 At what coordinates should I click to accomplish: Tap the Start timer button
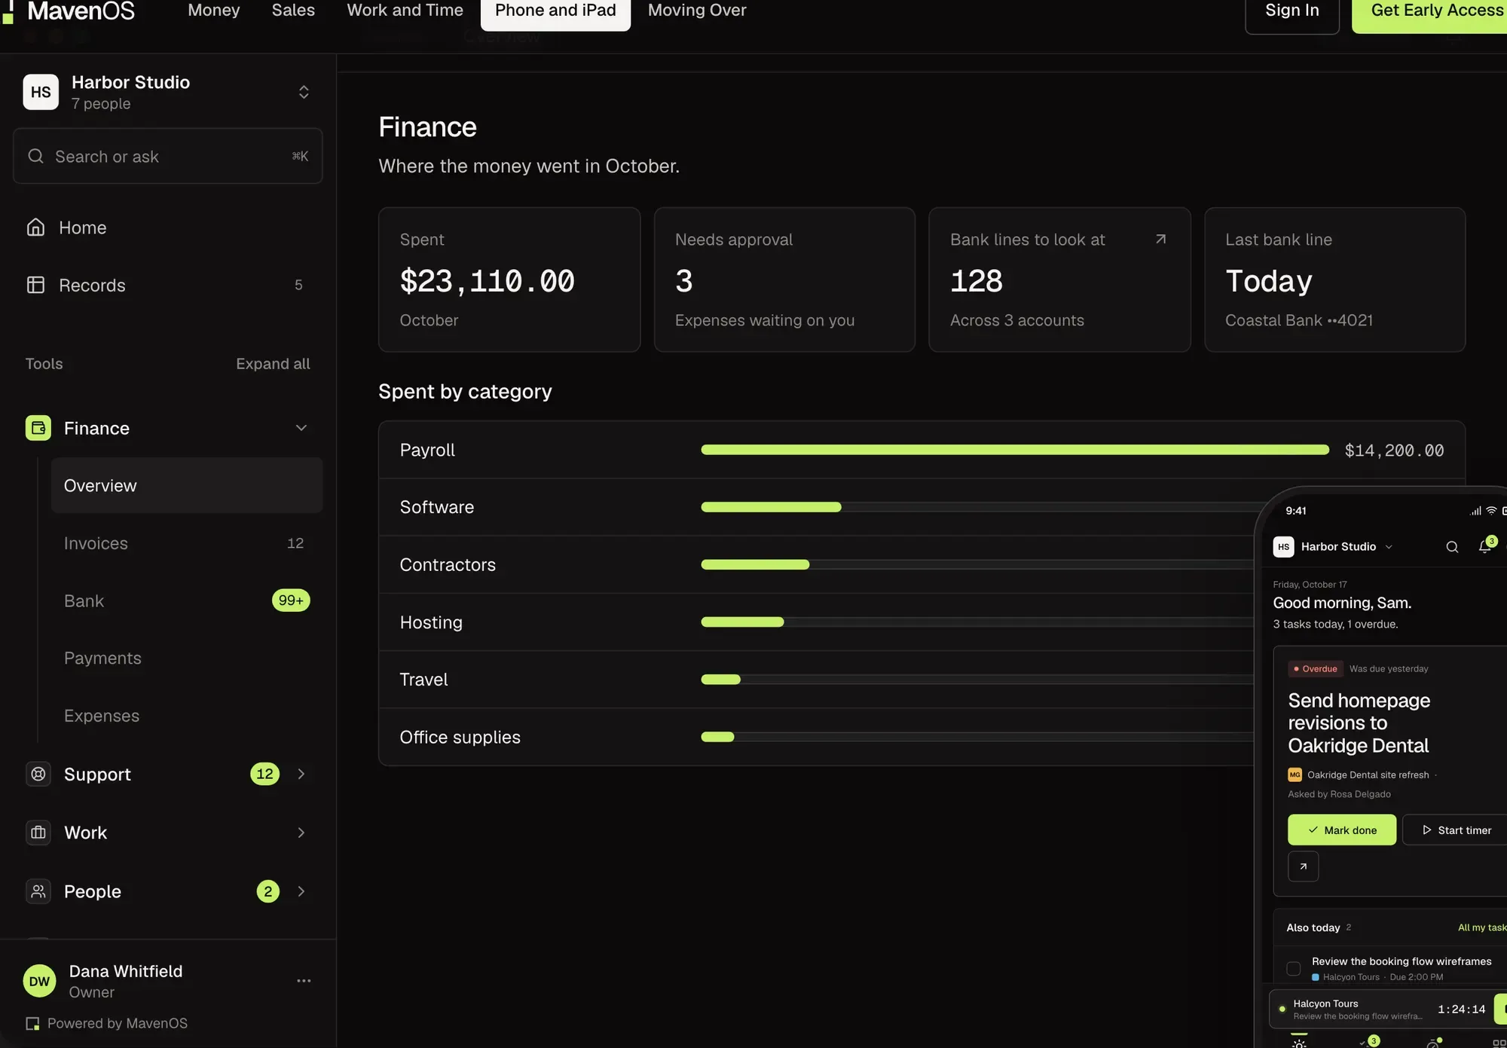(1456, 830)
